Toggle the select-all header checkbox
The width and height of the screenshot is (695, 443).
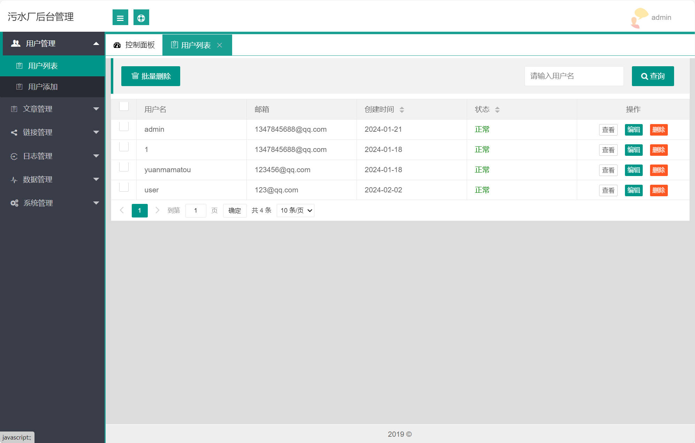[124, 106]
